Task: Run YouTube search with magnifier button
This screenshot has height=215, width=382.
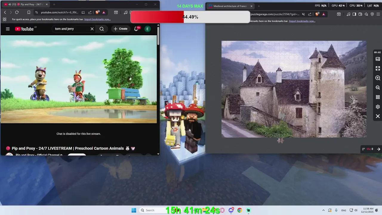Action: (x=101, y=29)
